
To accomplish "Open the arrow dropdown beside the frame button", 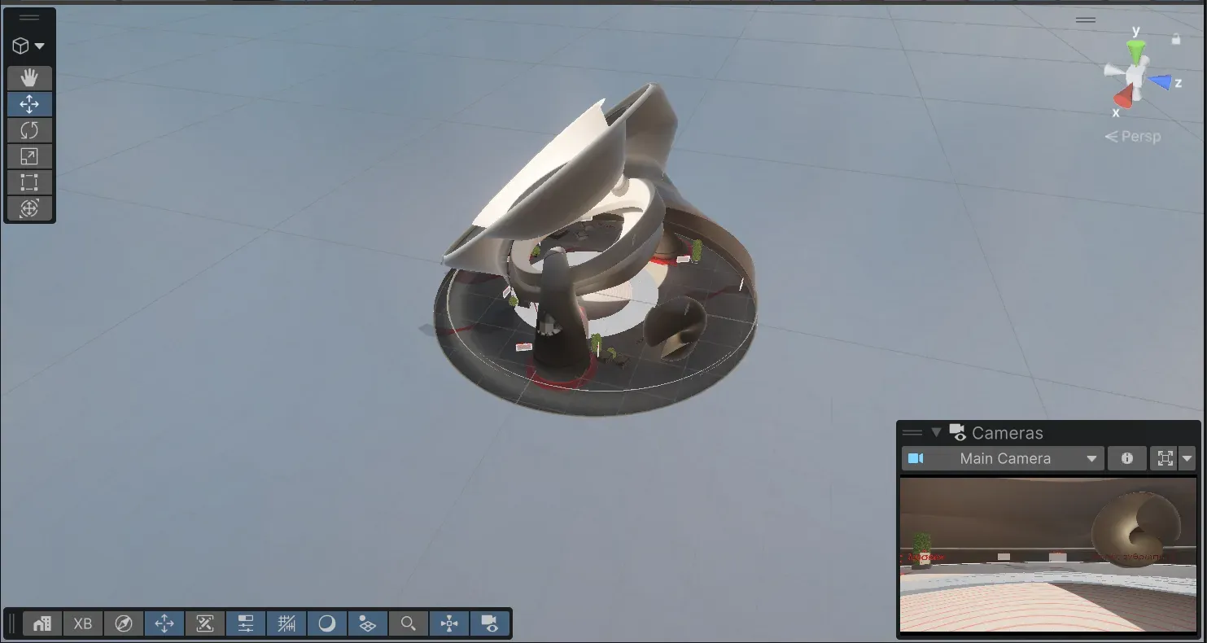I will [x=1187, y=458].
